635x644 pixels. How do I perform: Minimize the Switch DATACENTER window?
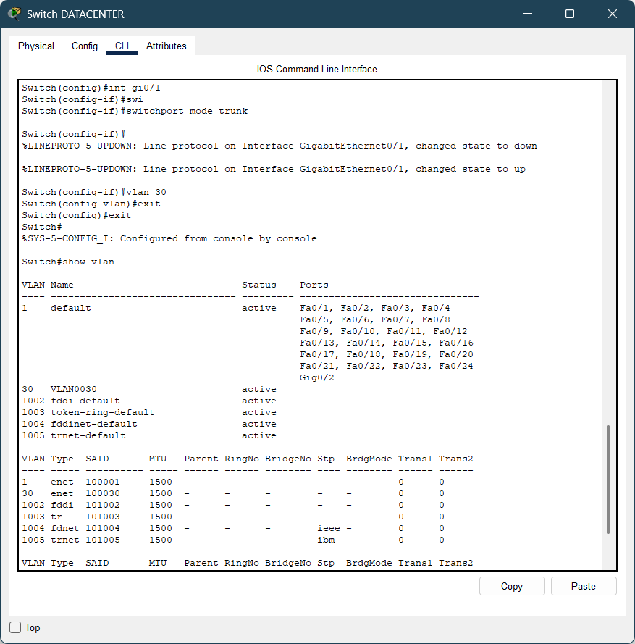point(528,14)
